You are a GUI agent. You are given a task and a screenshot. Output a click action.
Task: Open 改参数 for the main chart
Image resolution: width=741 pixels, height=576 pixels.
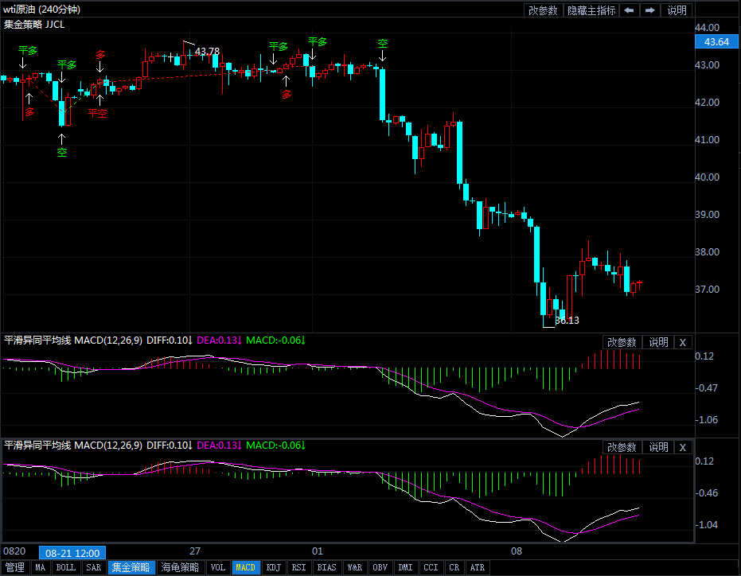click(x=543, y=10)
